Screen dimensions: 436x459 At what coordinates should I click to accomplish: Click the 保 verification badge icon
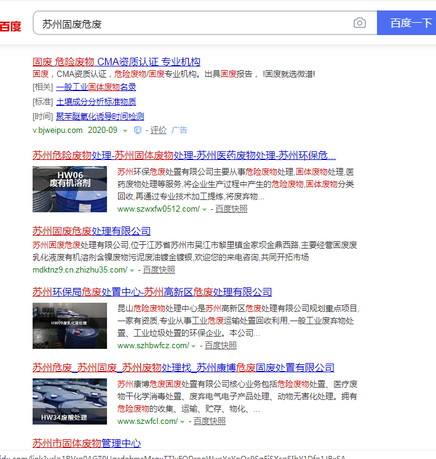(138, 130)
